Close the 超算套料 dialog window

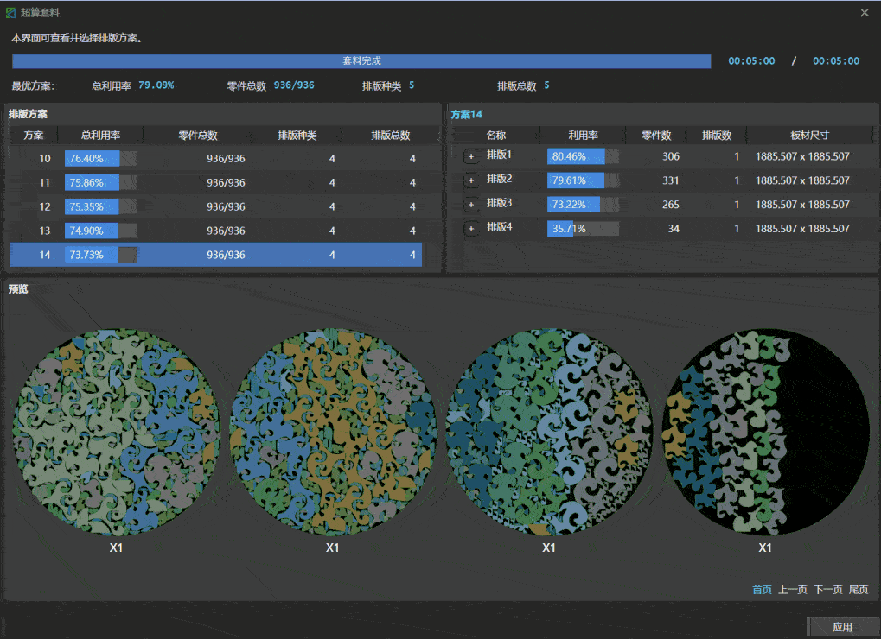click(x=865, y=12)
